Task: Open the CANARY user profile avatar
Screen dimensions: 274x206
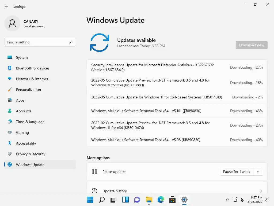Action: [x=12, y=24]
